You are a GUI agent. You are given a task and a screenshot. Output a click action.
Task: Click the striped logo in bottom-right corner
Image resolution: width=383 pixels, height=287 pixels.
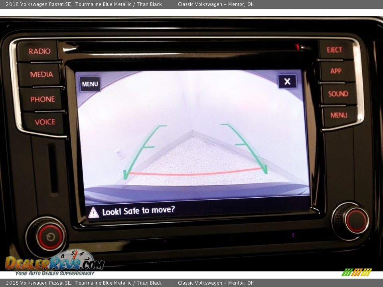tap(357, 272)
